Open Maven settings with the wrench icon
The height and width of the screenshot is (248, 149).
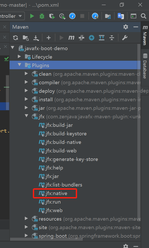point(125,38)
